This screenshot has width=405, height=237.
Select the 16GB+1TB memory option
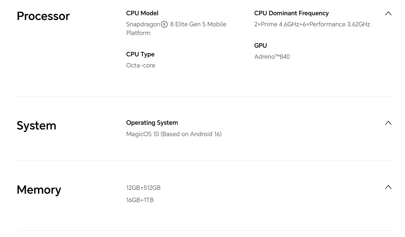[140, 200]
